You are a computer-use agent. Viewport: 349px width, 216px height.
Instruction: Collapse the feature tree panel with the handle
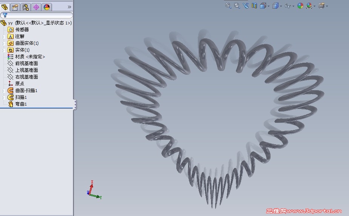(75, 104)
